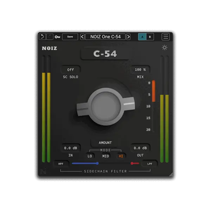Click the redo arrow icon

click(50, 37)
